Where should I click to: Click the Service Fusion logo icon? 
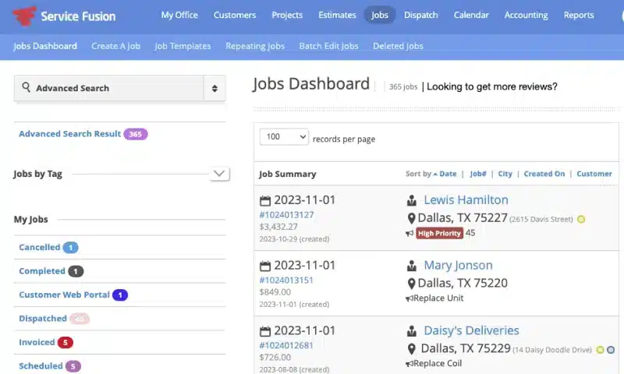23,15
